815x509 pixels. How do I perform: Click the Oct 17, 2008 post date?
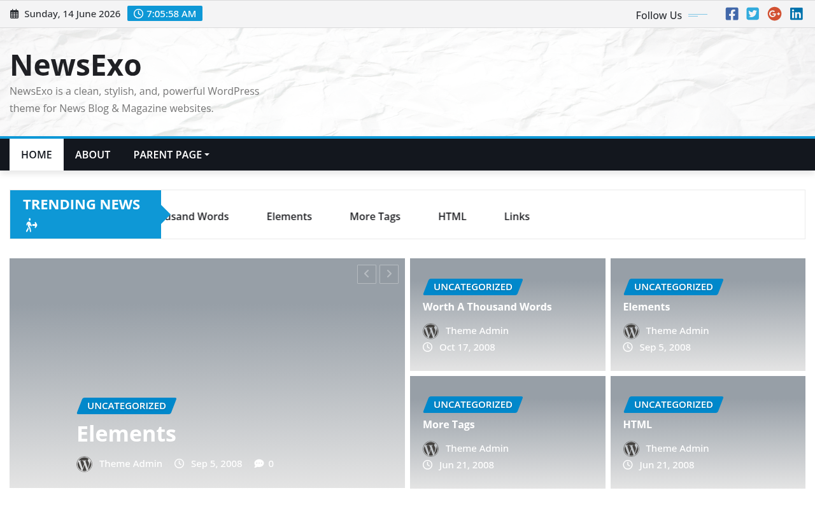pyautogui.click(x=467, y=347)
